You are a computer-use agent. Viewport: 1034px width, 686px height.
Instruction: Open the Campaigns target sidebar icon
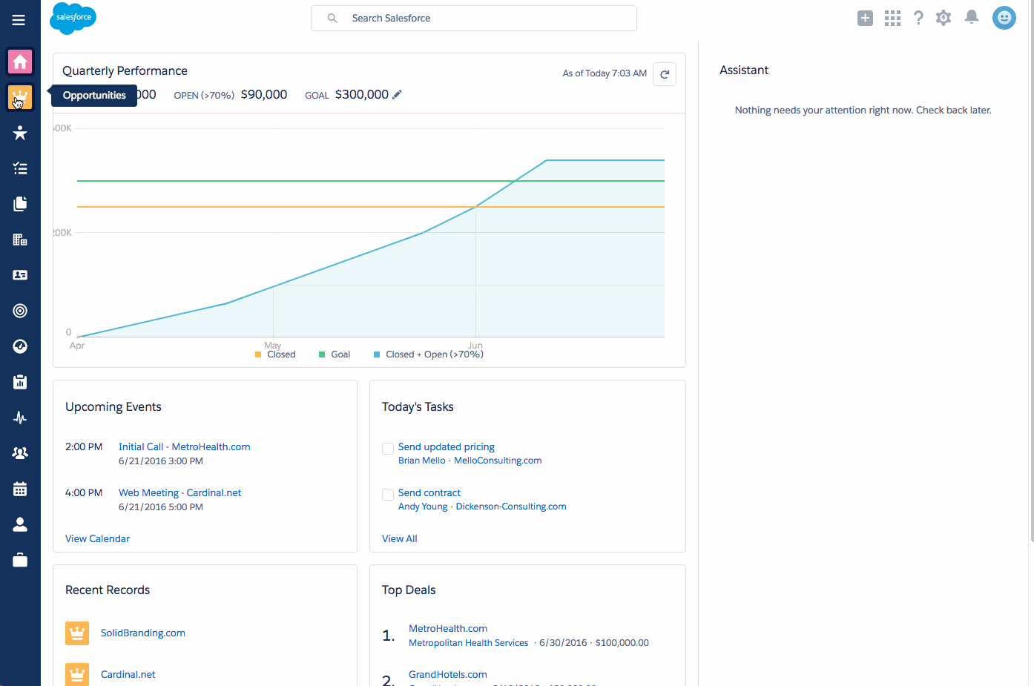coord(20,311)
